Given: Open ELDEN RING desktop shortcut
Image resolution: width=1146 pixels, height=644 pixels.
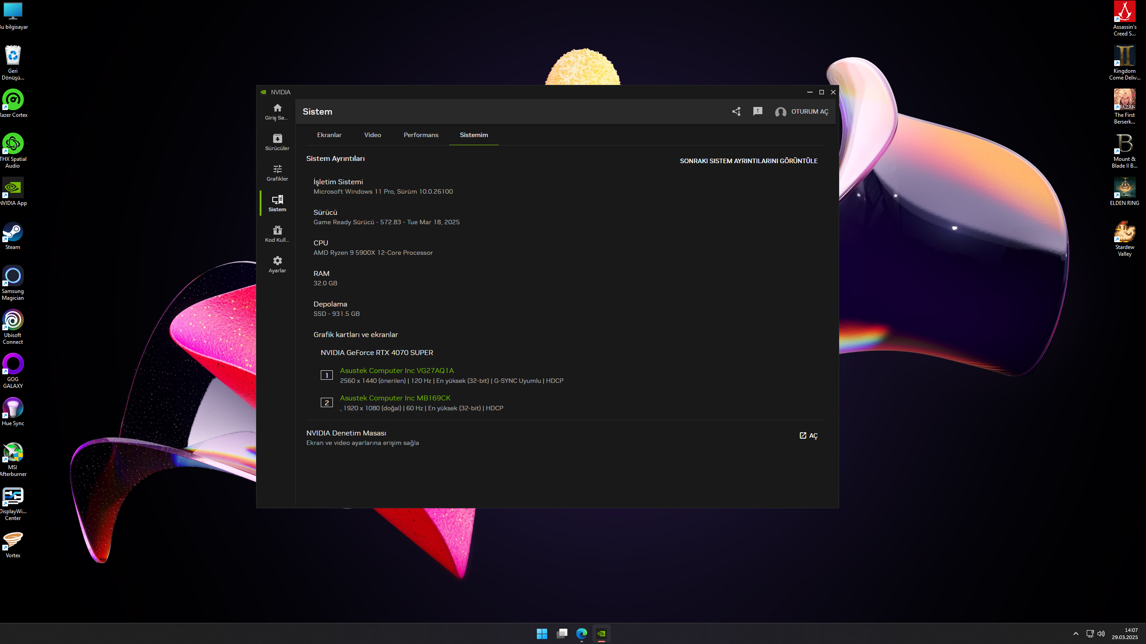Looking at the screenshot, I should point(1124,191).
